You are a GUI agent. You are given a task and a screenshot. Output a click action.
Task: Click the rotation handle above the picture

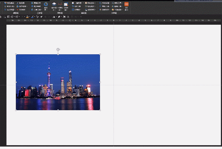point(58,49)
